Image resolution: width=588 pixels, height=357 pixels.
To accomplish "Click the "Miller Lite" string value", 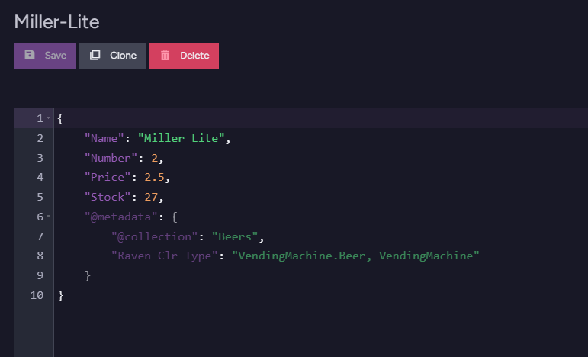I will coord(182,138).
